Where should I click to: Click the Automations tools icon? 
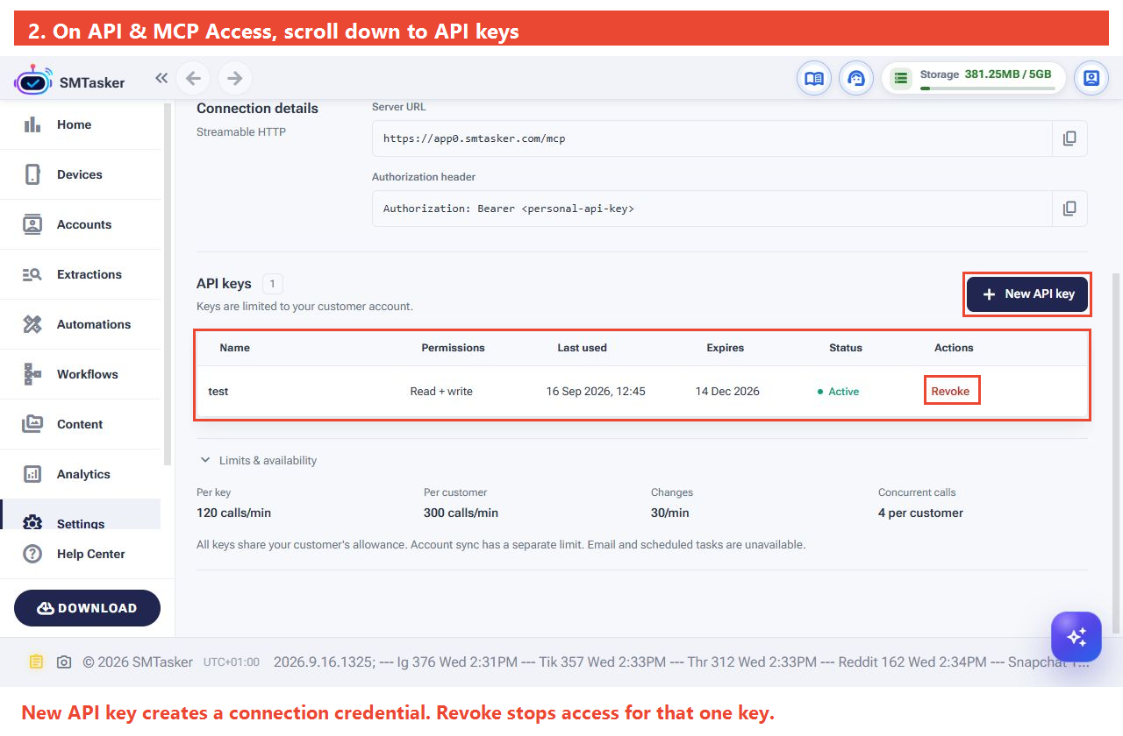32,324
